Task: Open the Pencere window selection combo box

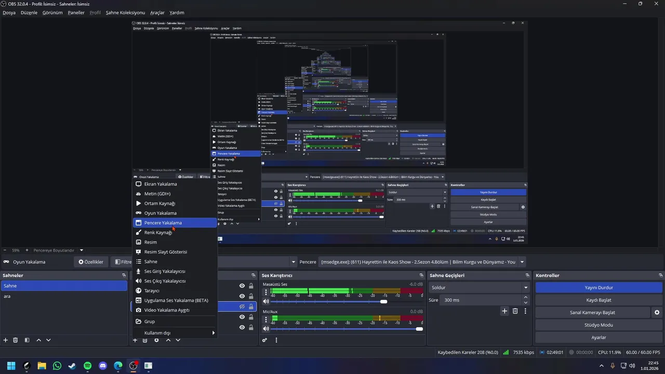Action: point(422,262)
